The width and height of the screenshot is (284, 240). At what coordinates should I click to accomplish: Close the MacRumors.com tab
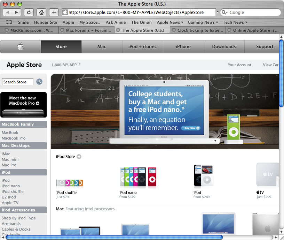tap(7, 30)
